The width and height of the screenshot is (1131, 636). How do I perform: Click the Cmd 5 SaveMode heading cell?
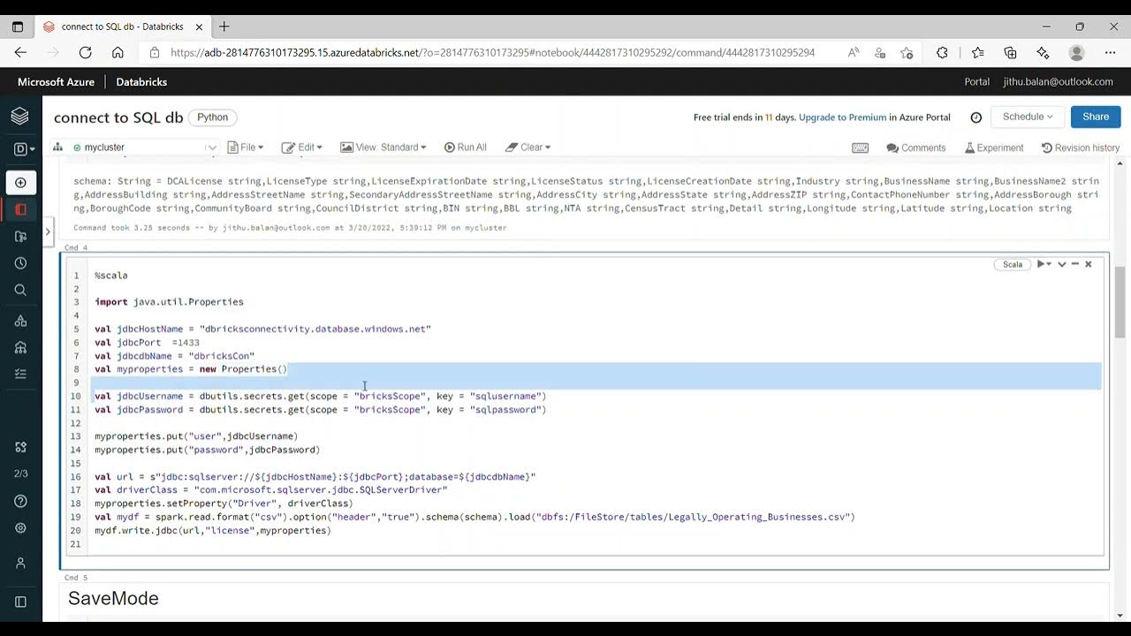point(585,599)
